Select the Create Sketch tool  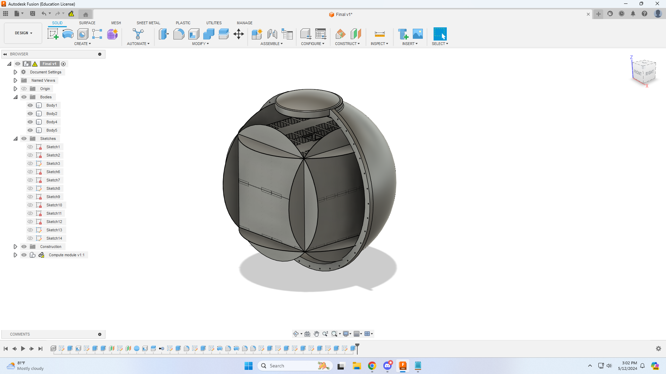(53, 34)
